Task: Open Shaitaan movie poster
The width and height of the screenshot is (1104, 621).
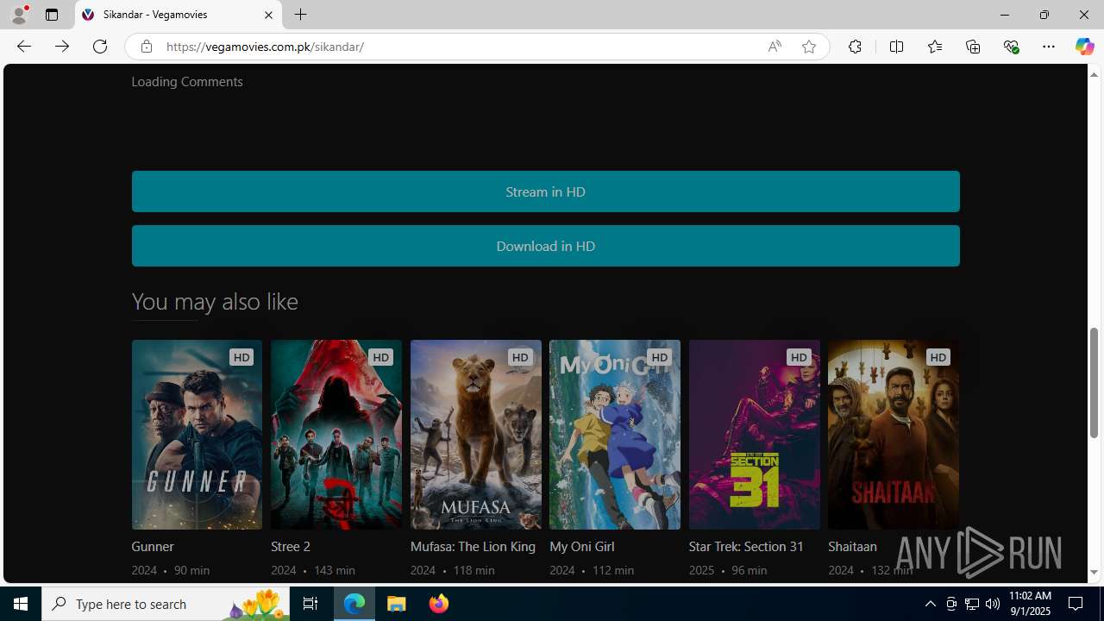Action: tap(894, 435)
